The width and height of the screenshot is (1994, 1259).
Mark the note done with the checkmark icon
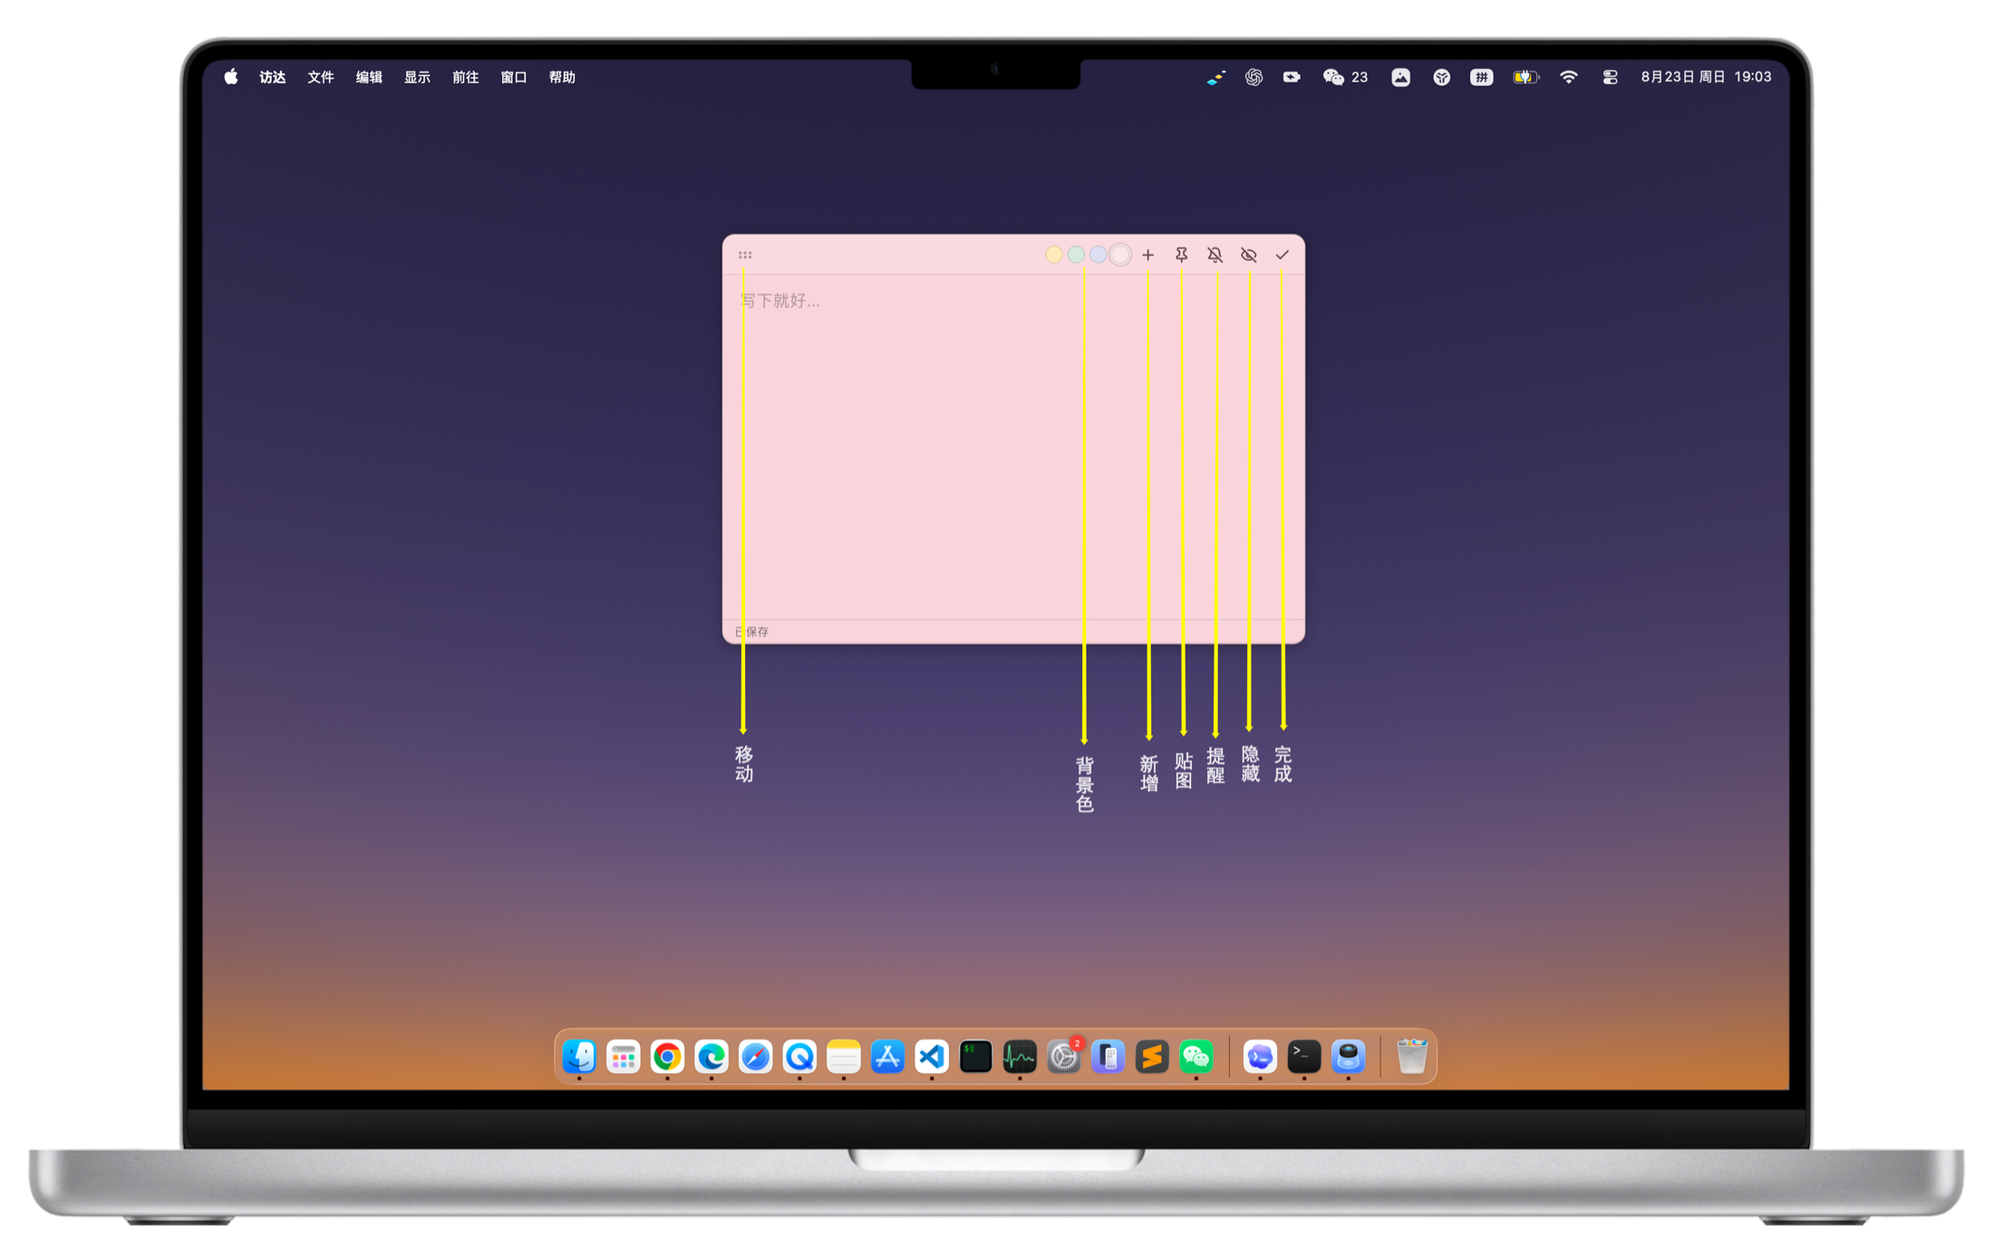click(x=1283, y=256)
